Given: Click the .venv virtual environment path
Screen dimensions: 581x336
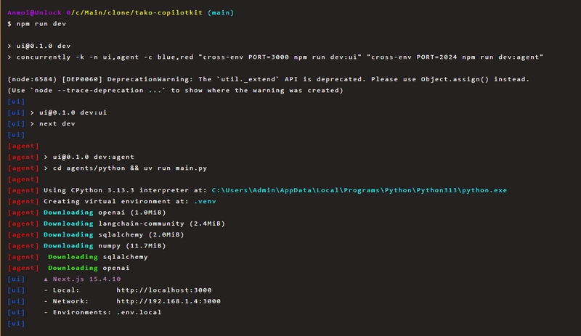Looking at the screenshot, I should 203,201.
